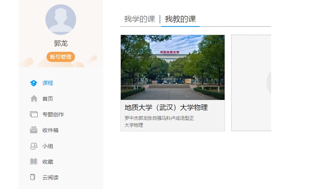Click the teacher list 罗中杰郭龙张自强马科卢成汤型正
315x189 pixels.
point(159,118)
